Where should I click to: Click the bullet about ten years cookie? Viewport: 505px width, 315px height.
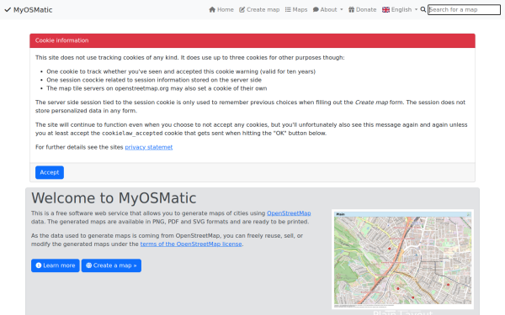click(181, 71)
